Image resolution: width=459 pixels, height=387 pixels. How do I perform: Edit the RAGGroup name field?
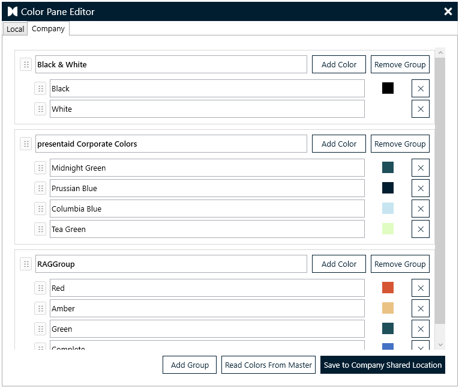click(171, 264)
